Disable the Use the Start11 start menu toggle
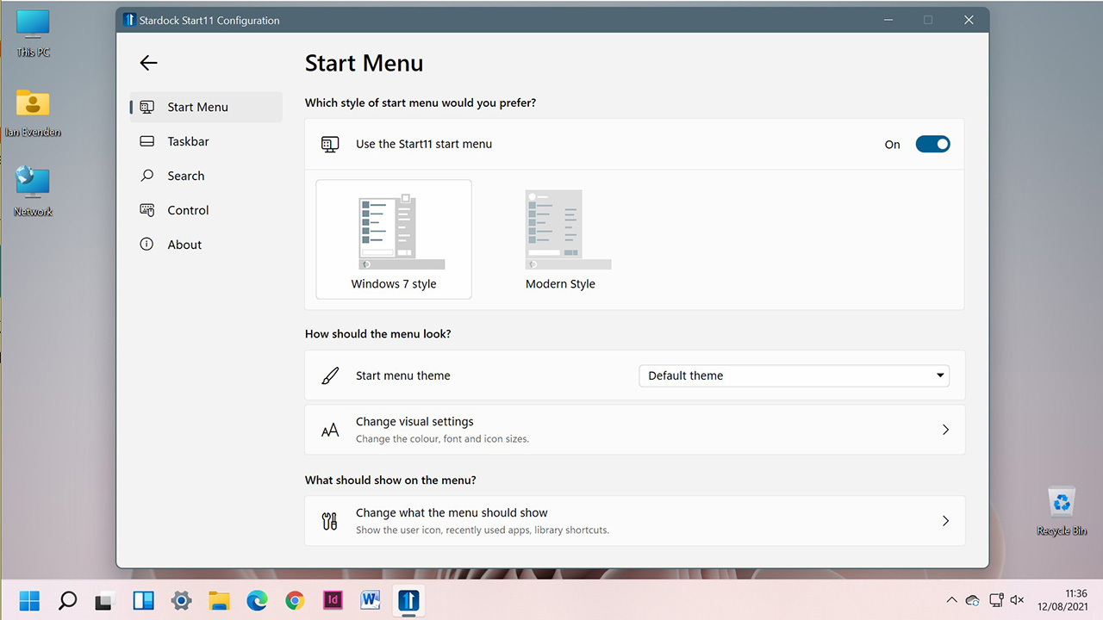The height and width of the screenshot is (620, 1103). (932, 144)
